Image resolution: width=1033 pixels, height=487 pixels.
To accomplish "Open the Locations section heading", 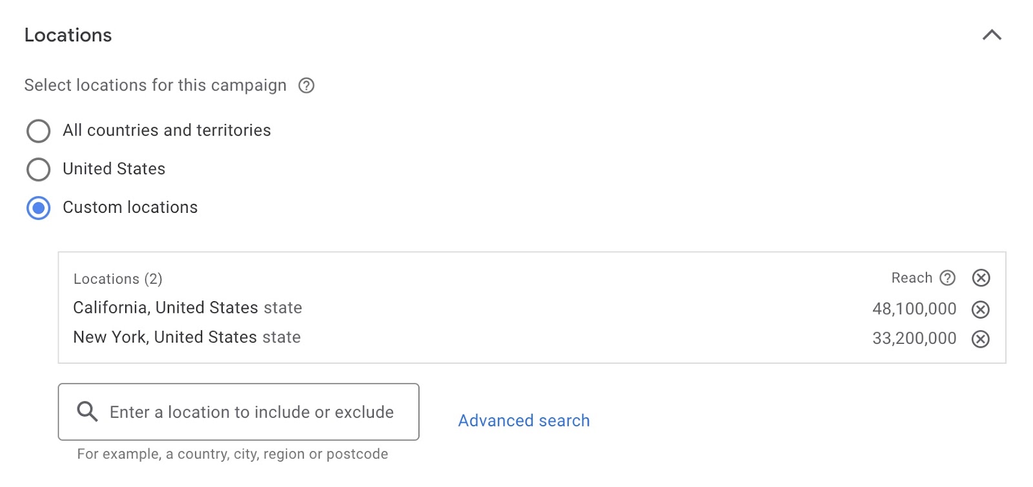I will pos(68,35).
